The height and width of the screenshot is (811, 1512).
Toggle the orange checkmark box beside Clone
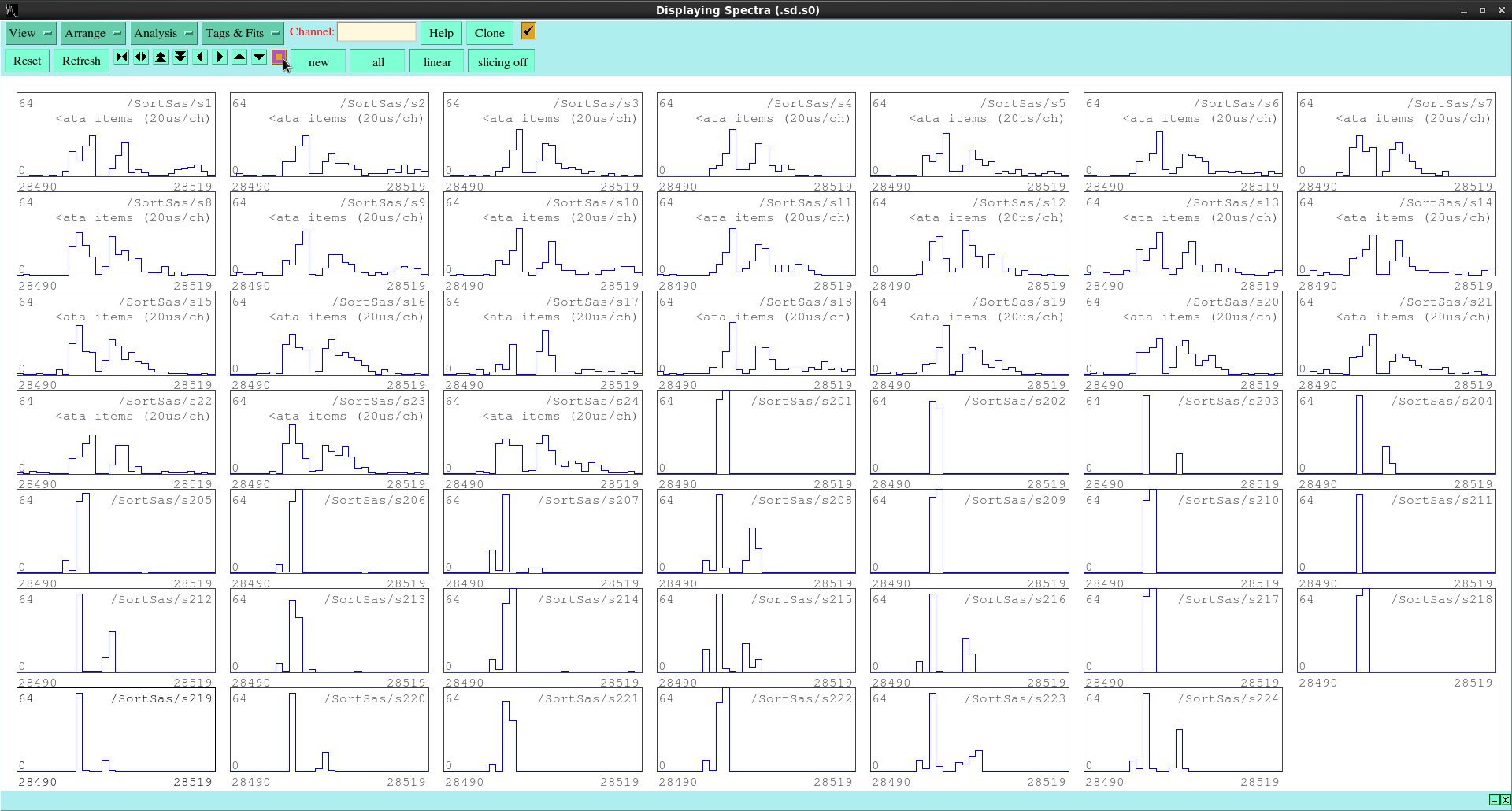pyautogui.click(x=528, y=31)
